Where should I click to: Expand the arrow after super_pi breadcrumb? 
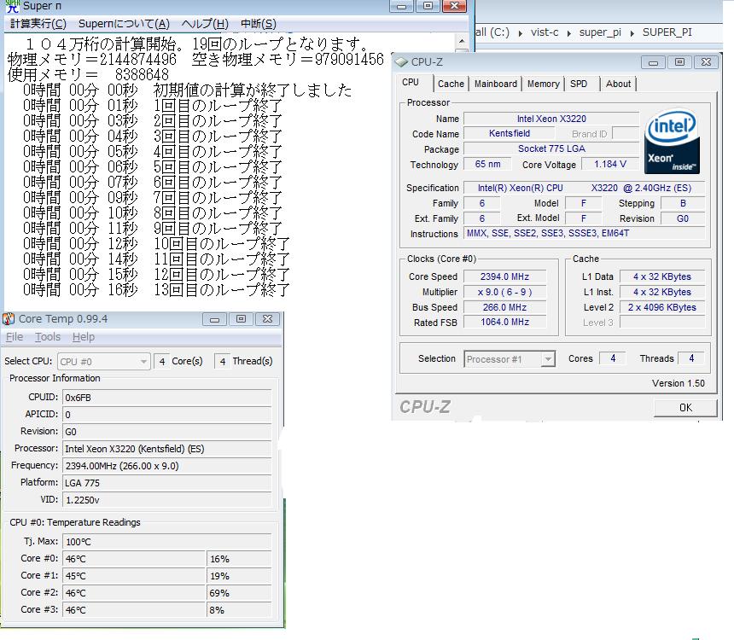tap(632, 33)
